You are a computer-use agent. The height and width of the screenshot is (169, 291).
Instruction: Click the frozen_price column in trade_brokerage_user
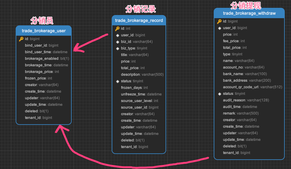(38, 78)
